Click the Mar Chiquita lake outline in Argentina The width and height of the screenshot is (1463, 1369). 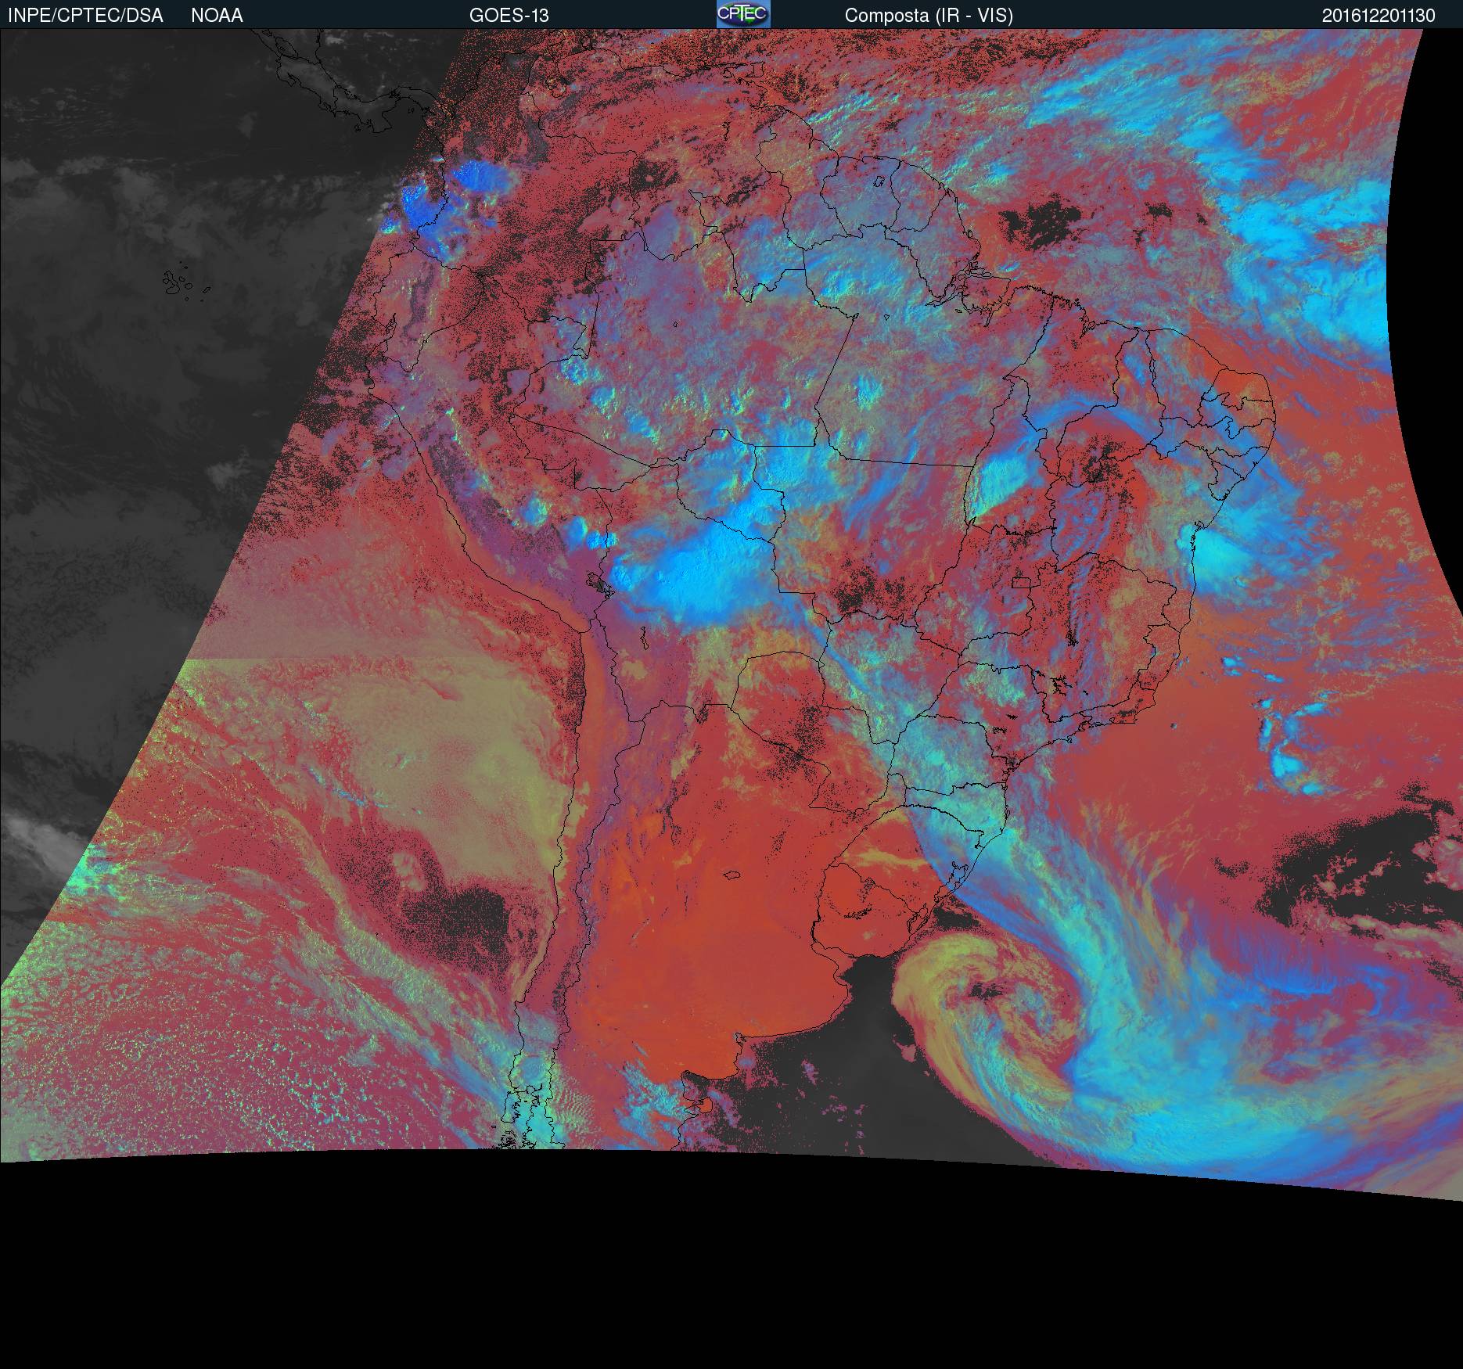pos(732,877)
